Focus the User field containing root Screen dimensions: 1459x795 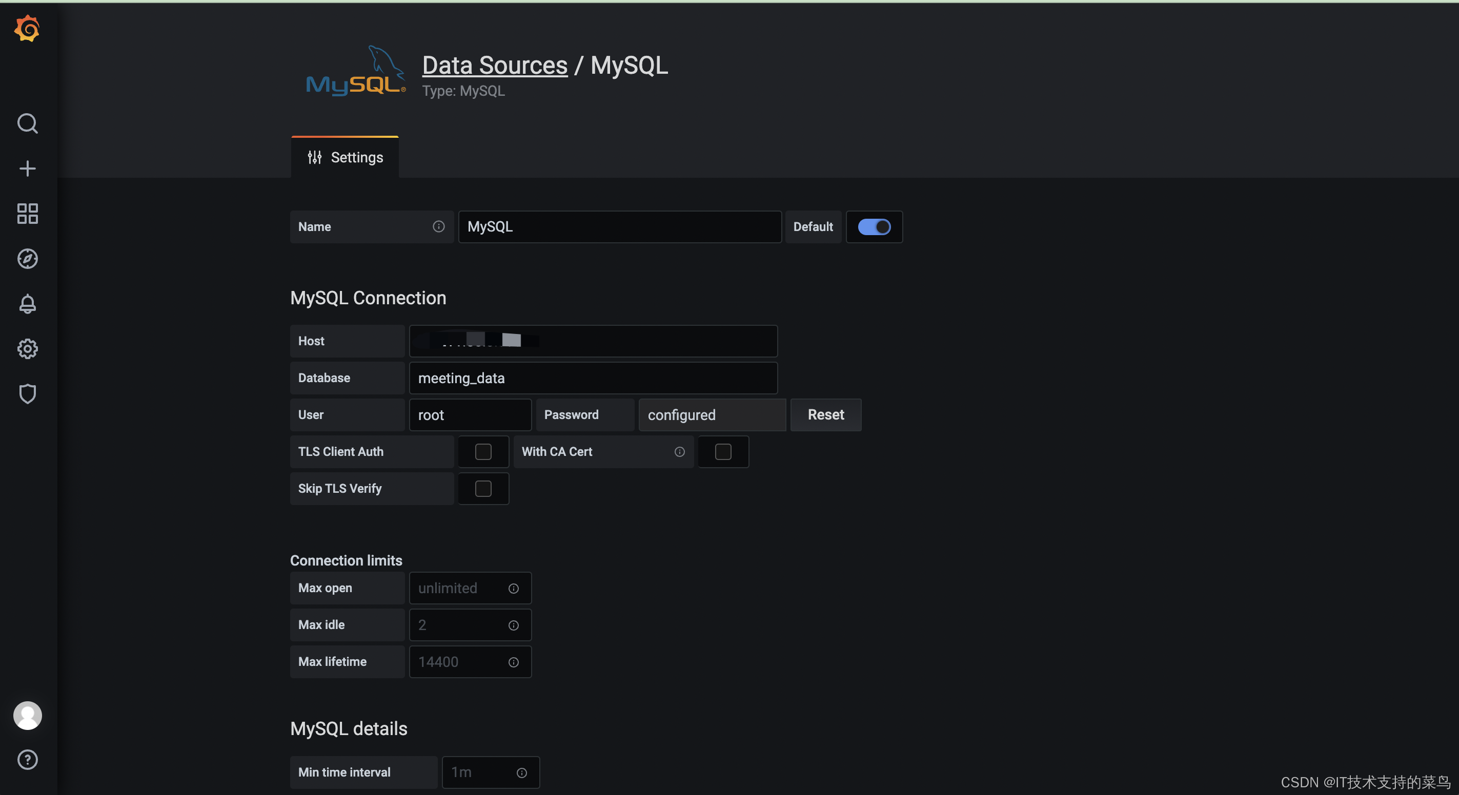470,415
